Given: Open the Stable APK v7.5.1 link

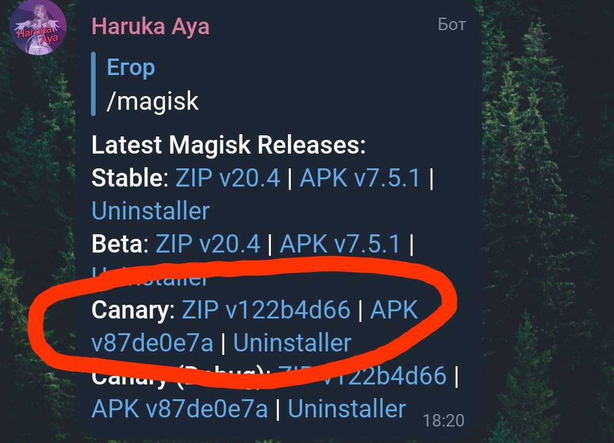Looking at the screenshot, I should 360,178.
